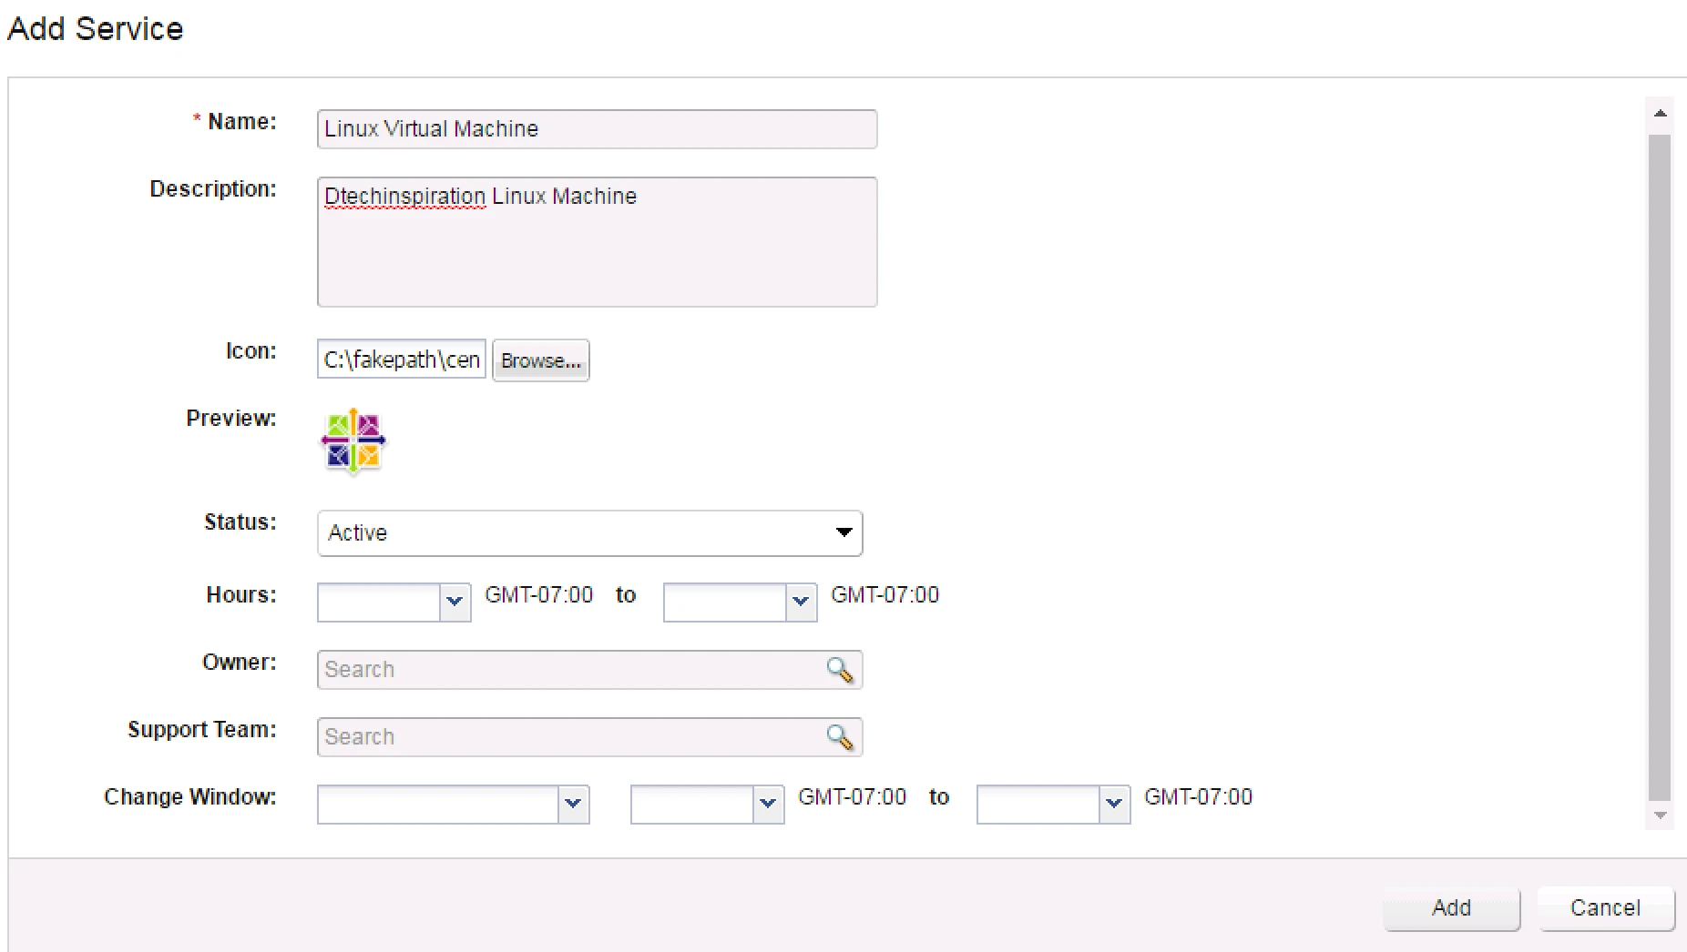1687x952 pixels.
Task: Click the Cancel button
Action: (1606, 908)
